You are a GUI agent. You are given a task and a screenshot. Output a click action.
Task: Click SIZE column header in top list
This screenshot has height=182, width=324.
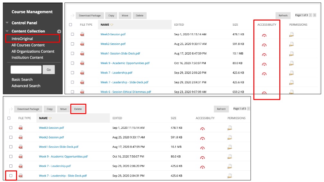click(x=235, y=24)
